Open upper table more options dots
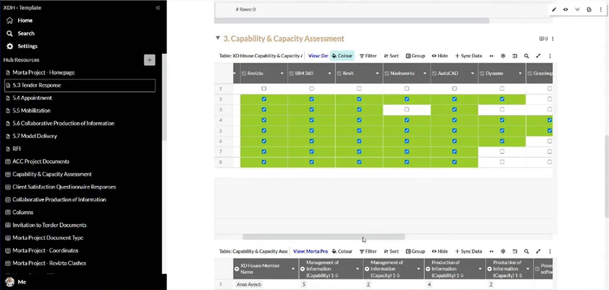 [x=550, y=56]
